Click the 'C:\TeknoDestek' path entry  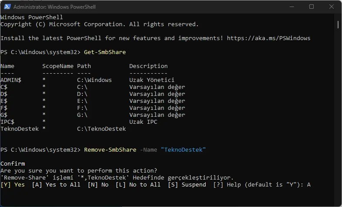point(102,129)
